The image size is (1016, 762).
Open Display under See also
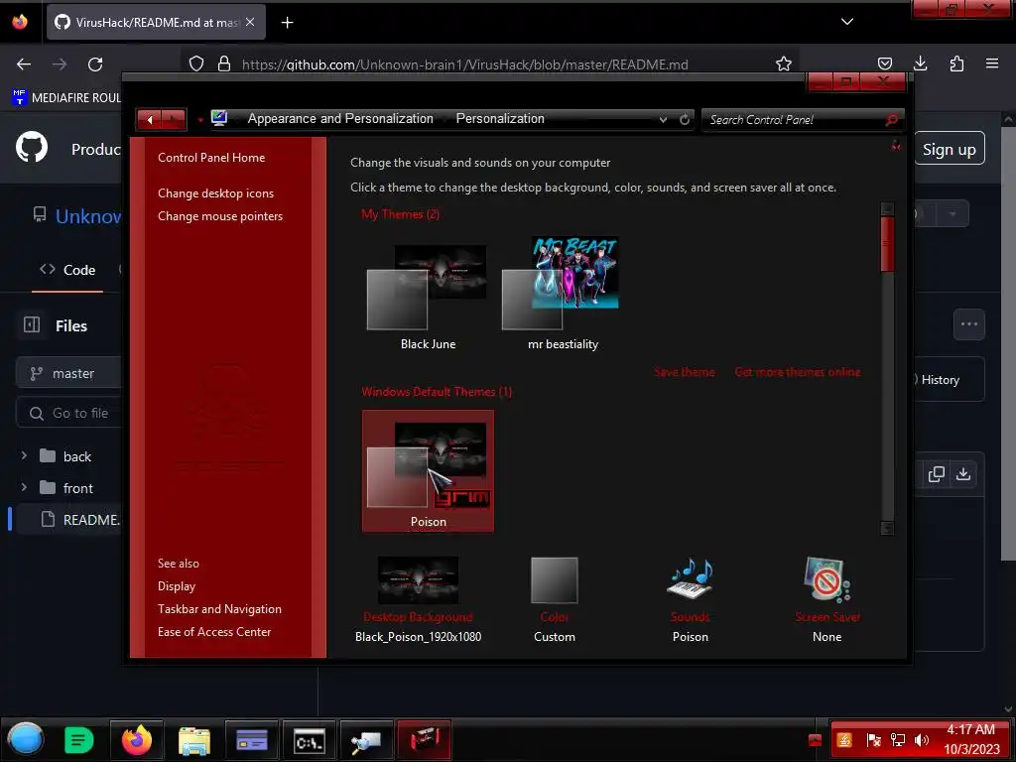(177, 586)
